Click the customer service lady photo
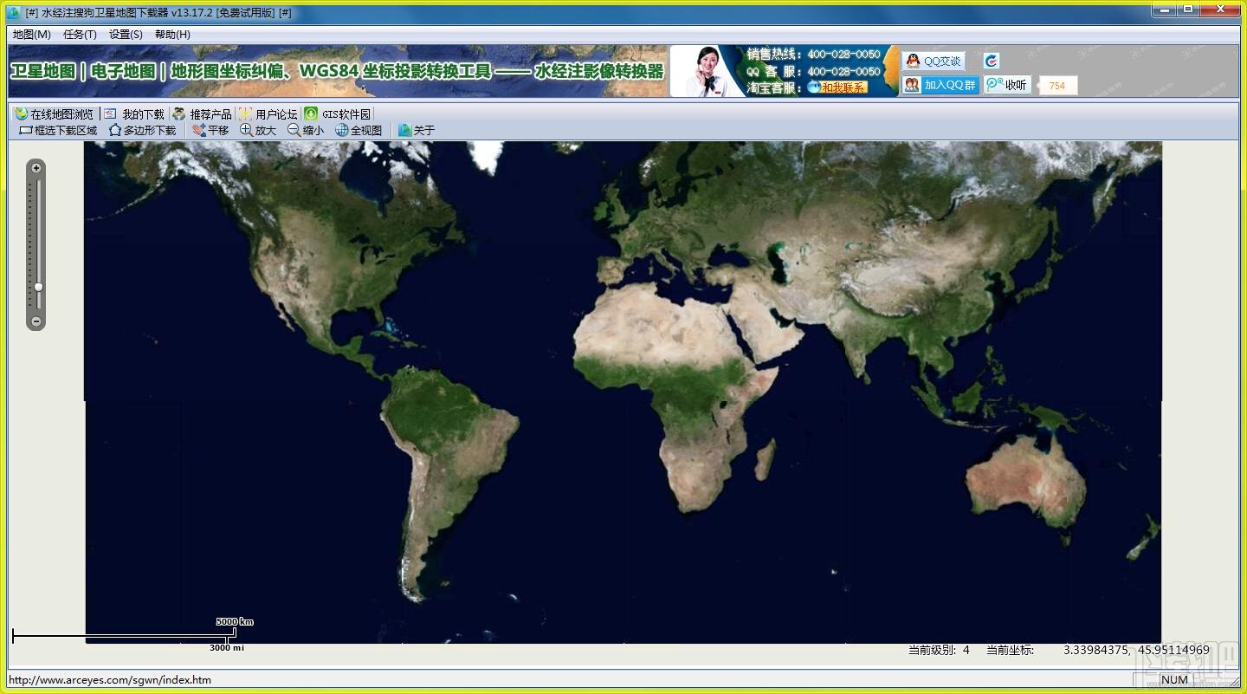The image size is (1247, 694). [x=707, y=71]
